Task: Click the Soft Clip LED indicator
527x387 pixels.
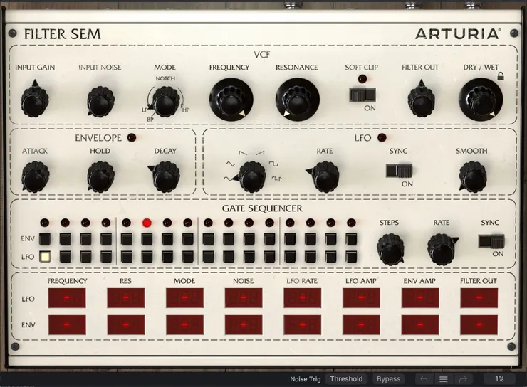Action: click(x=362, y=79)
